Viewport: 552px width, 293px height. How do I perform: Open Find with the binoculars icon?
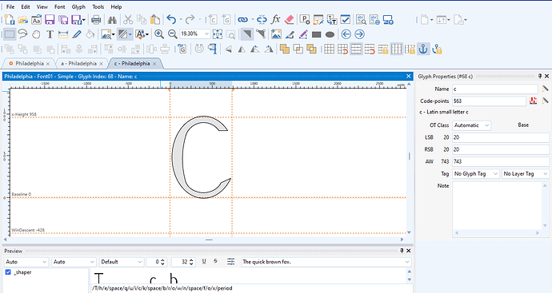pyautogui.click(x=112, y=20)
